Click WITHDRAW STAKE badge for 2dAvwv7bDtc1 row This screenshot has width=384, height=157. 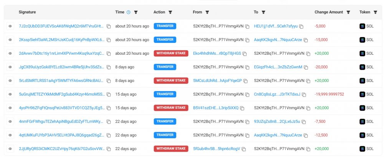coord(171,53)
